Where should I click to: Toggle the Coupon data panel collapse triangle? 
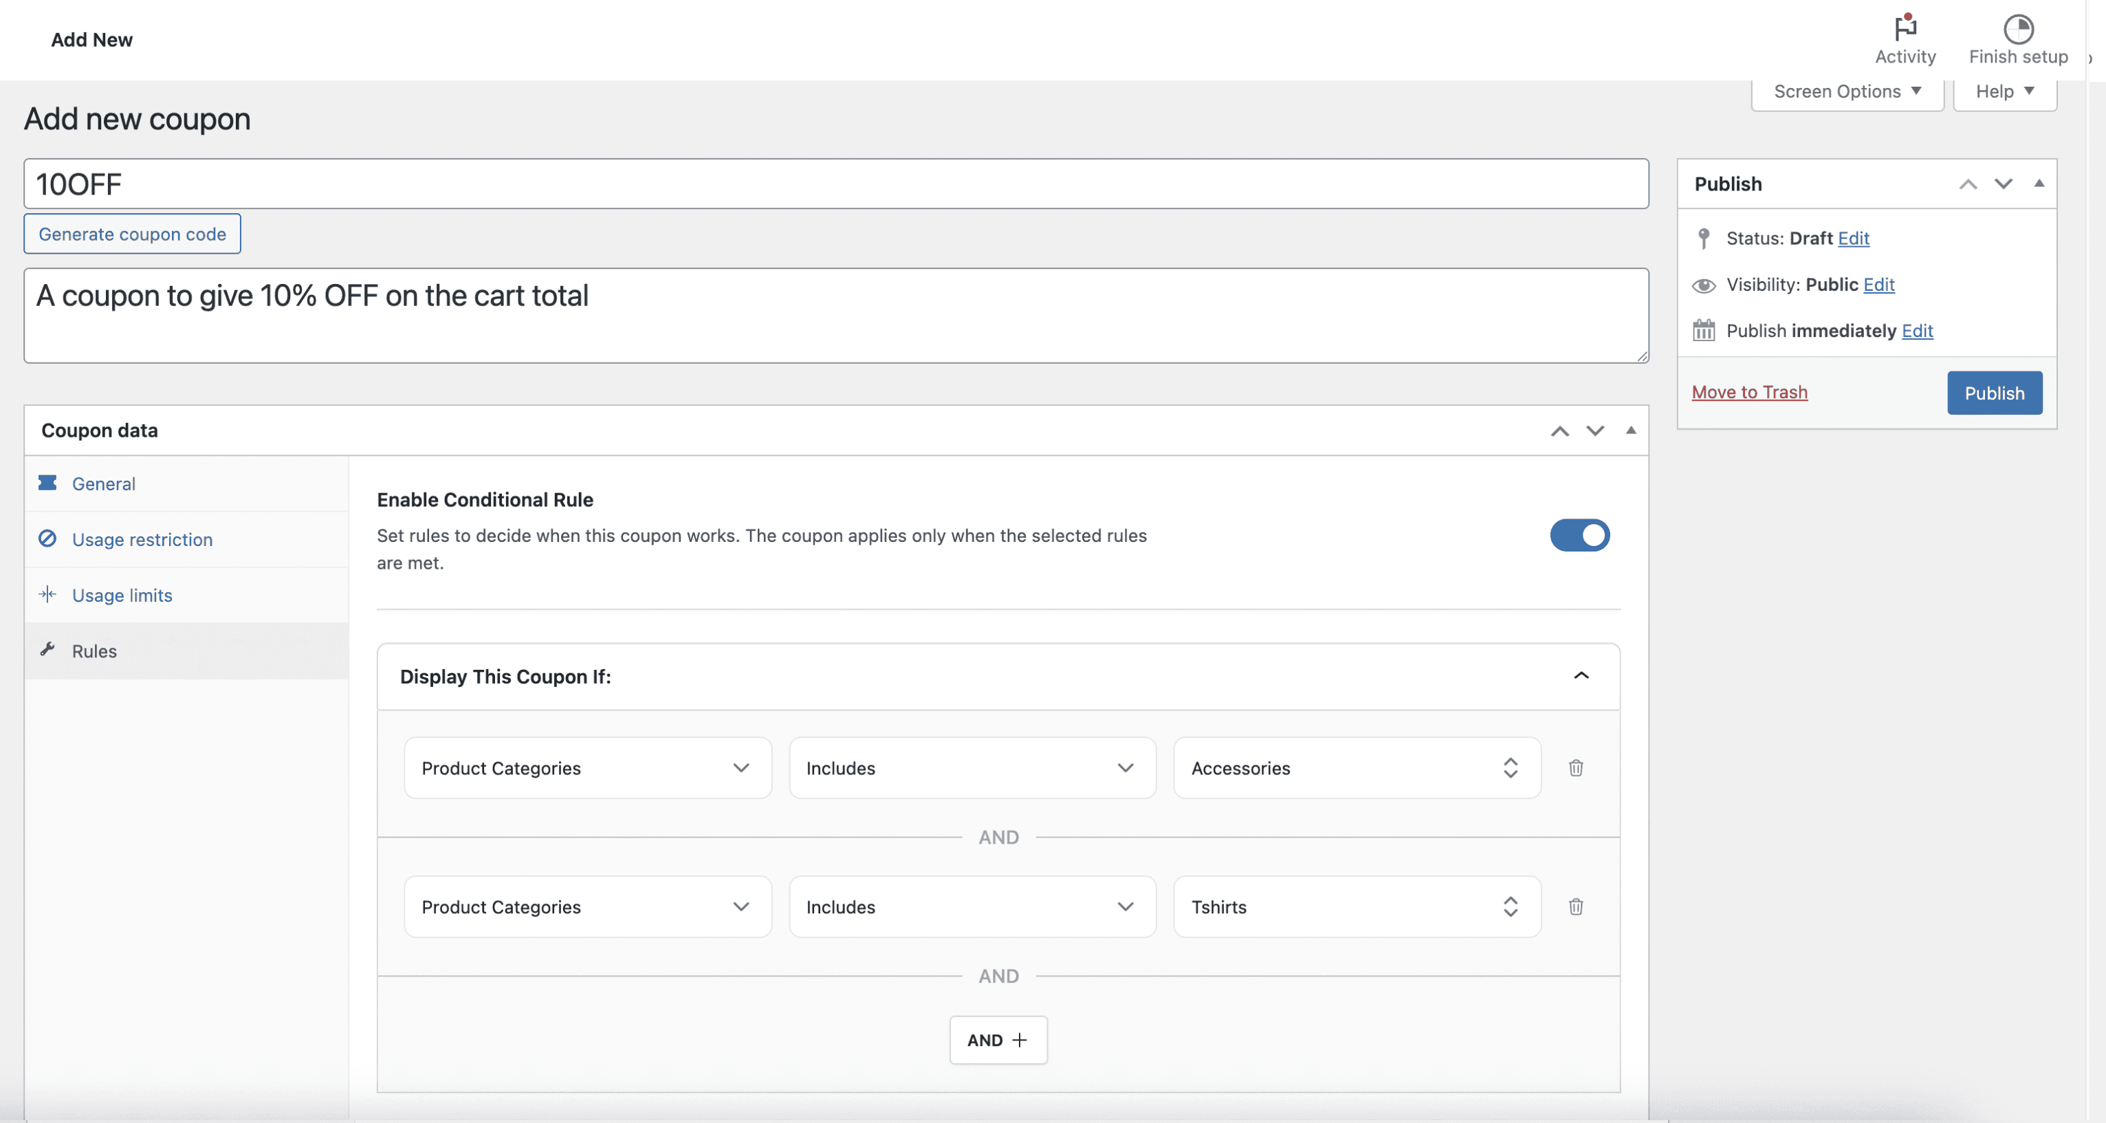[1630, 430]
